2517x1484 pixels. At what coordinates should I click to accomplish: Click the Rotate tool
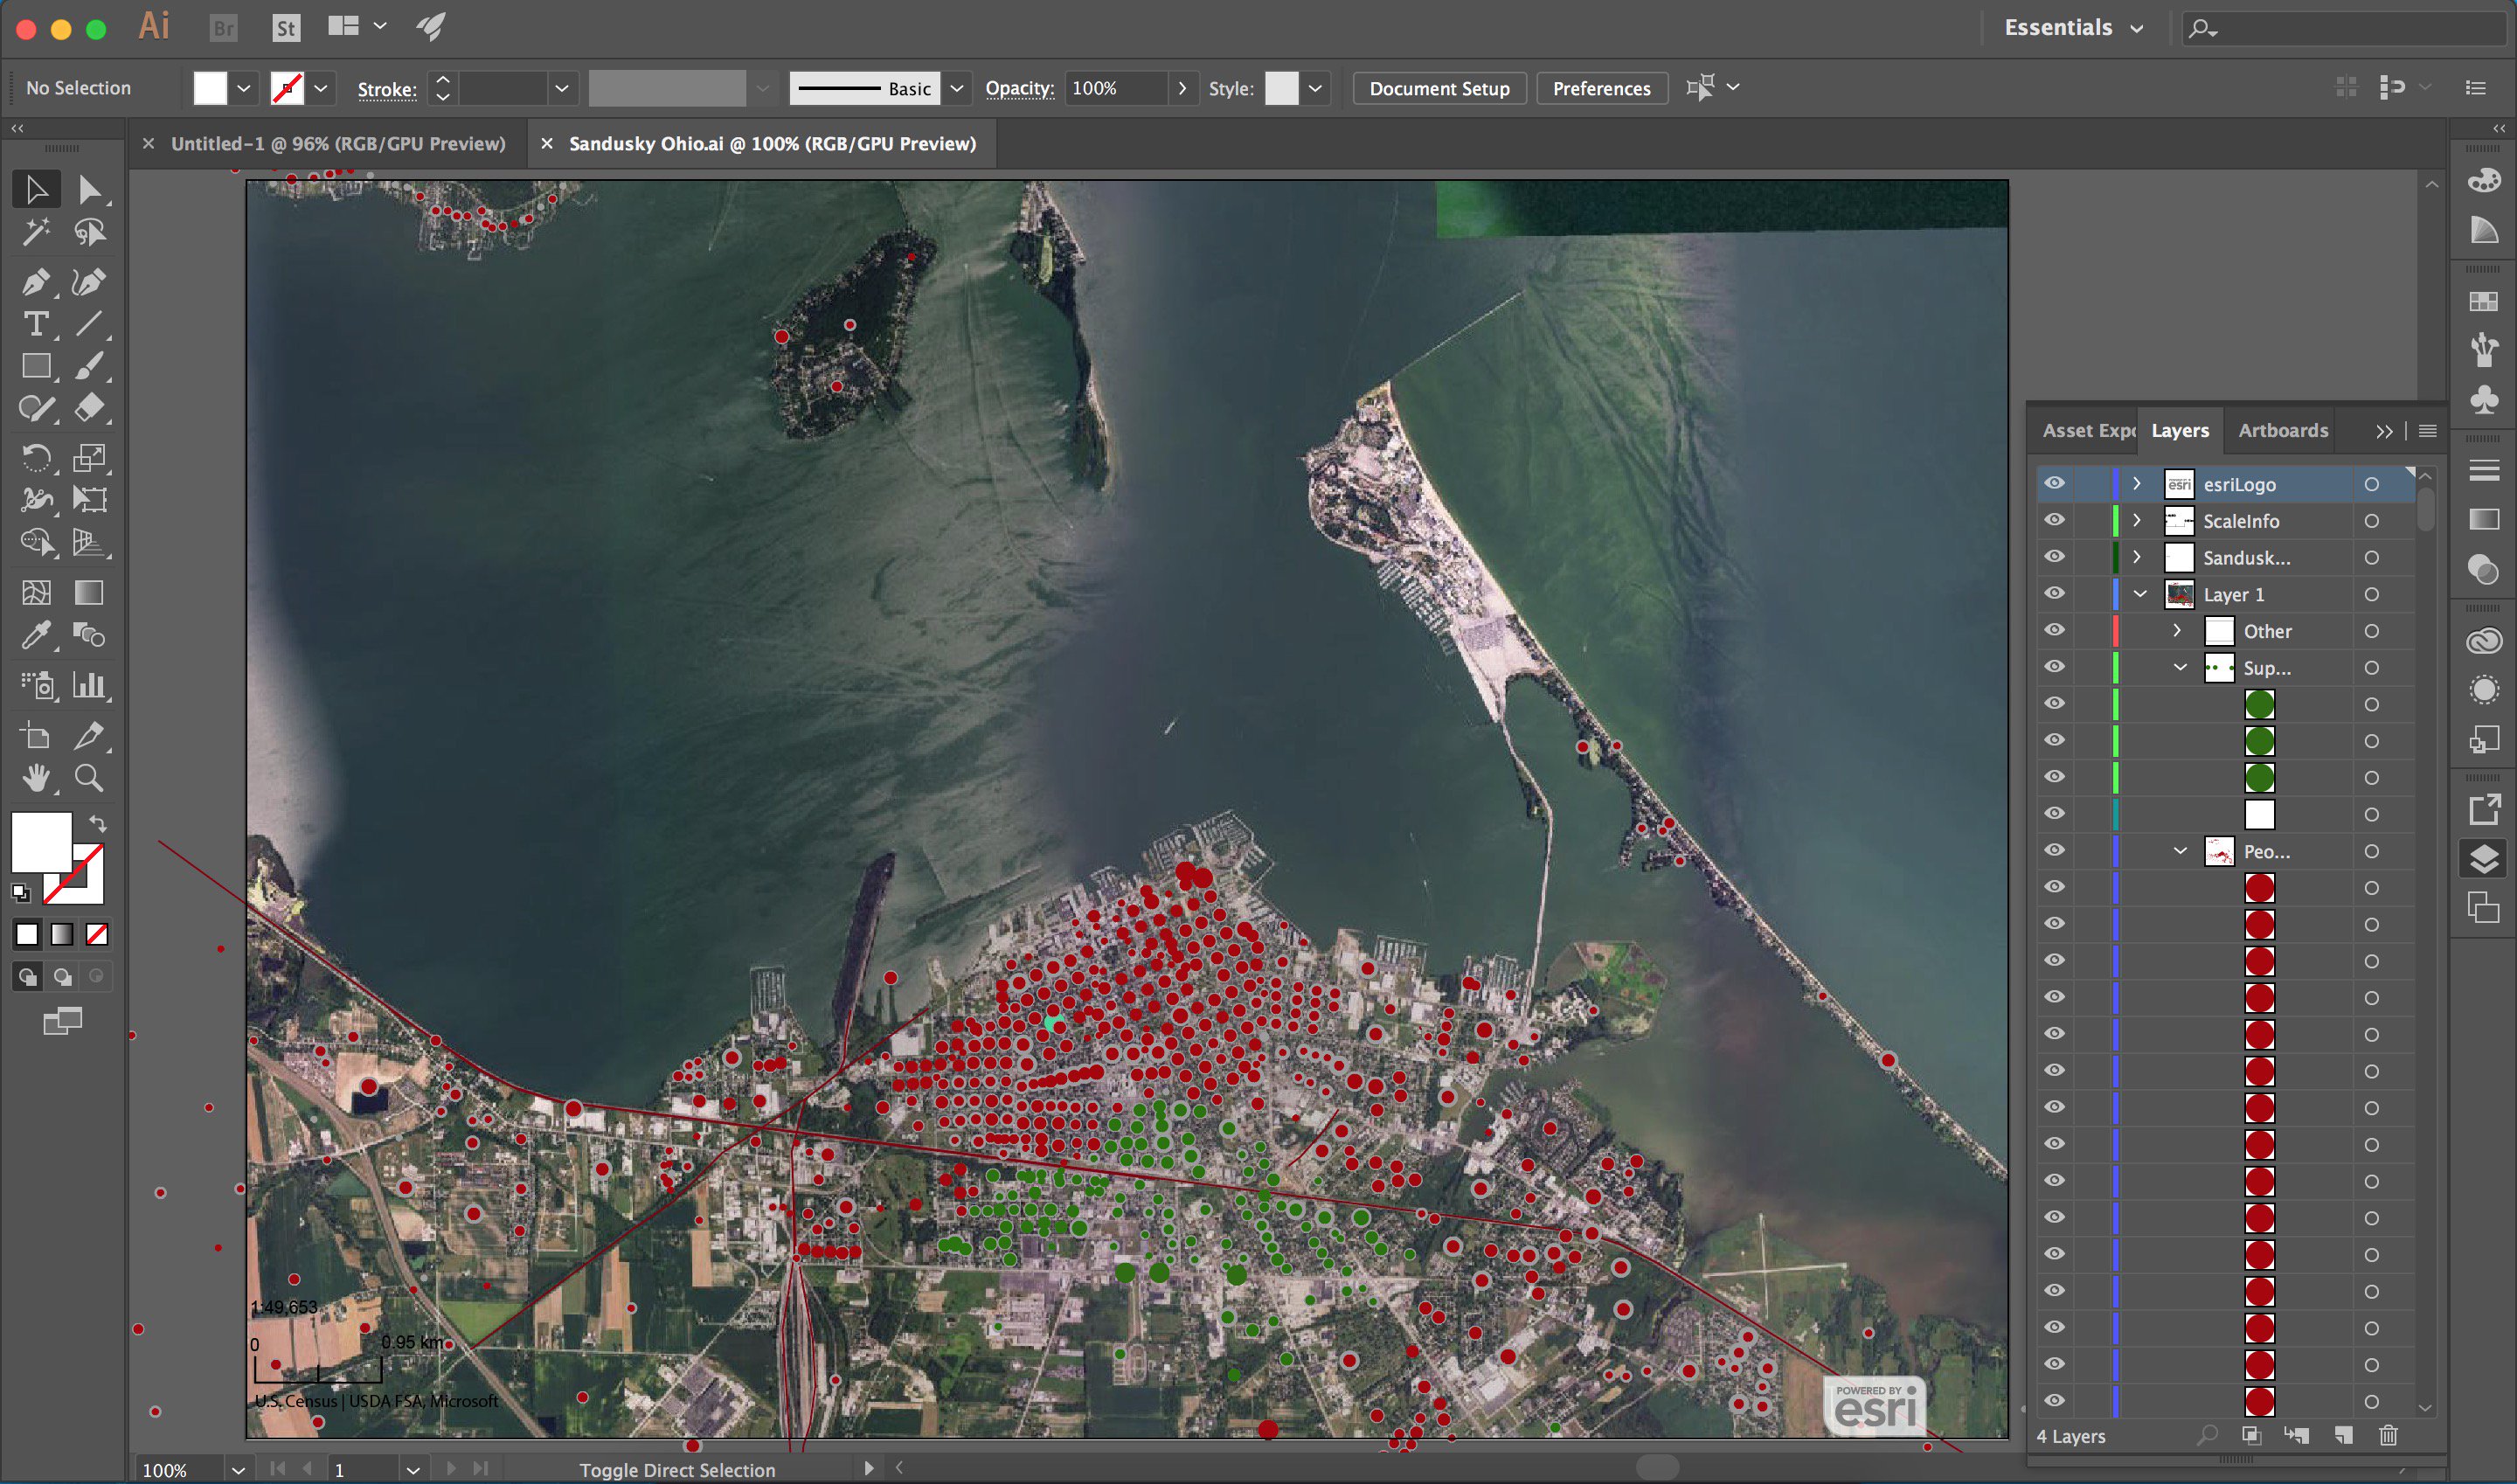(x=35, y=459)
